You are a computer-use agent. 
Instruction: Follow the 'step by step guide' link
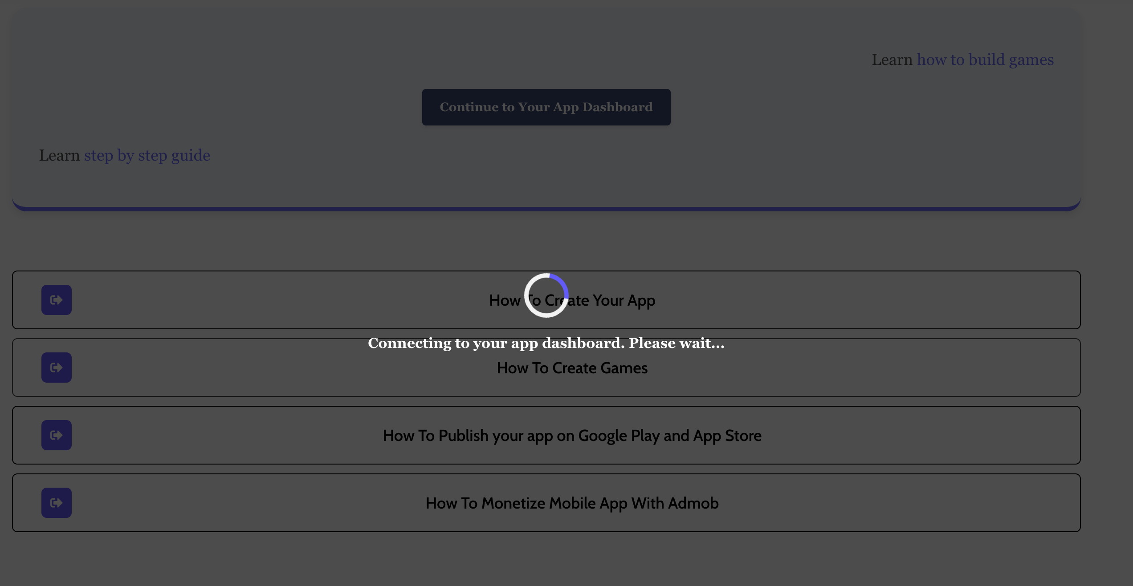tap(147, 156)
